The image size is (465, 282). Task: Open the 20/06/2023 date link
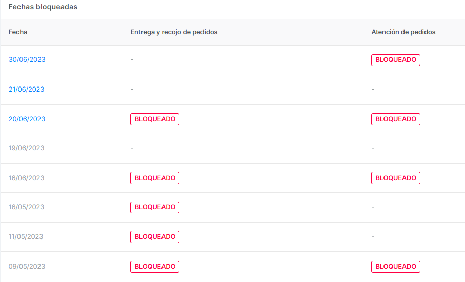pos(27,119)
